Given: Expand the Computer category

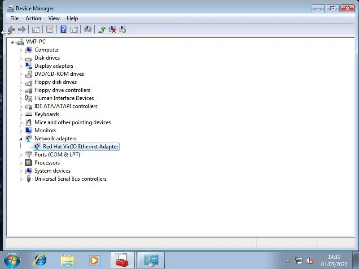Looking at the screenshot, I should 21,50.
